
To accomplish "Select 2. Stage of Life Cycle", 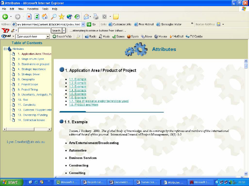I will tap(31, 59).
